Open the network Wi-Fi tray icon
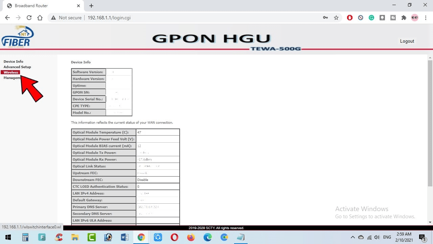This screenshot has height=244, width=433. point(369,237)
